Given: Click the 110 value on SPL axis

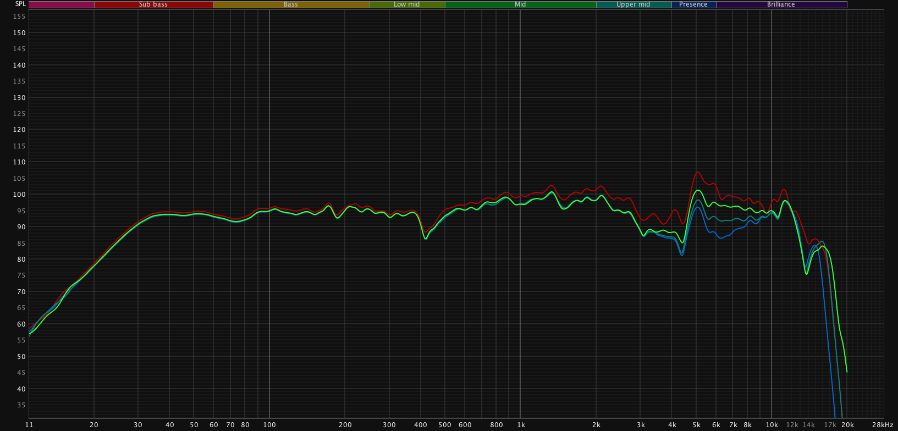Looking at the screenshot, I should click(19, 162).
